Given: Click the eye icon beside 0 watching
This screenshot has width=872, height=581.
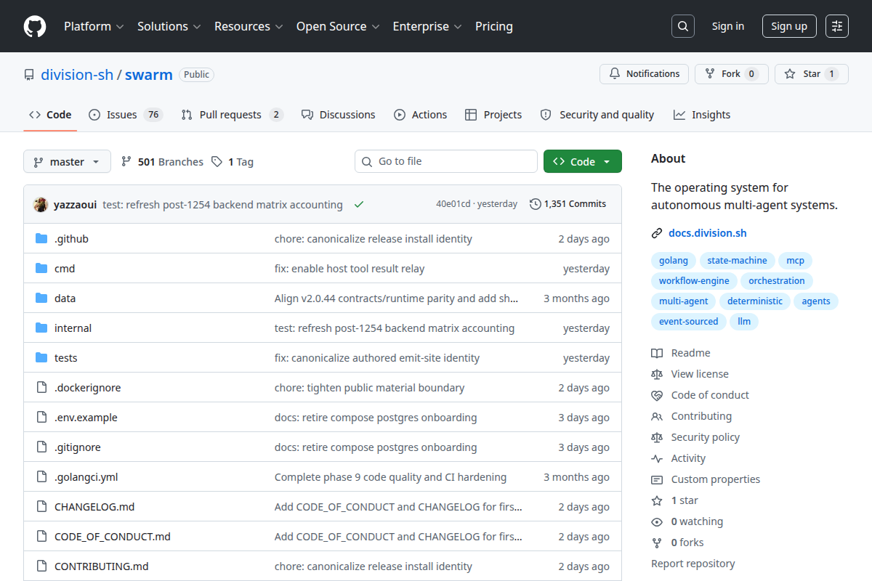Looking at the screenshot, I should coord(657,521).
